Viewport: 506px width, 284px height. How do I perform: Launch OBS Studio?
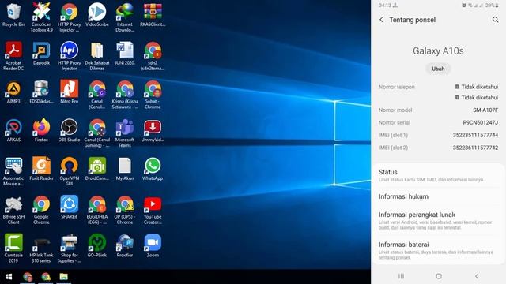(70, 130)
